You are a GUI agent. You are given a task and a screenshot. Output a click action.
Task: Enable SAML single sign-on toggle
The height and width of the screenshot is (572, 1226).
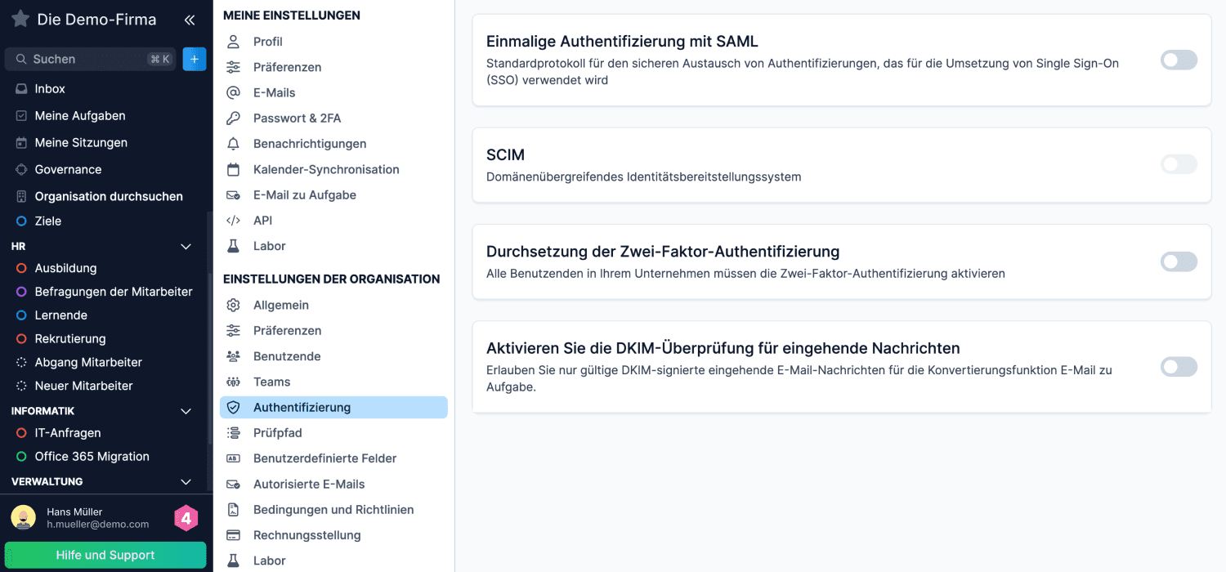(1179, 60)
